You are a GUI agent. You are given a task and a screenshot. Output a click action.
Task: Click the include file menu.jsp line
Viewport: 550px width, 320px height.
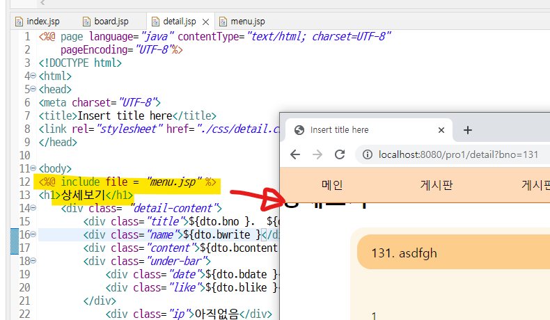(x=127, y=182)
